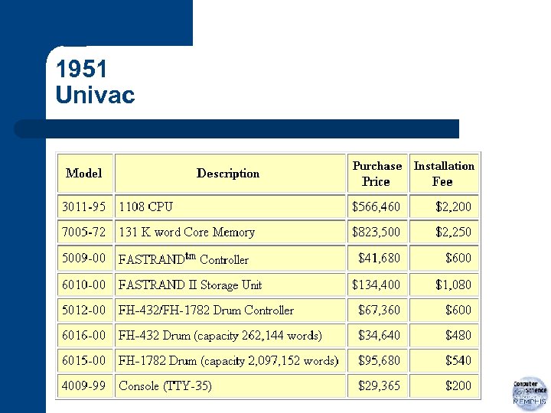Click the Computer Science Memphis logo
The height and width of the screenshot is (413, 551).
(530, 393)
